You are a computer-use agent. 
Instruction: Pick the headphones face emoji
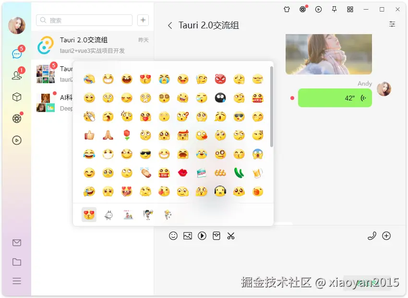[220, 191]
